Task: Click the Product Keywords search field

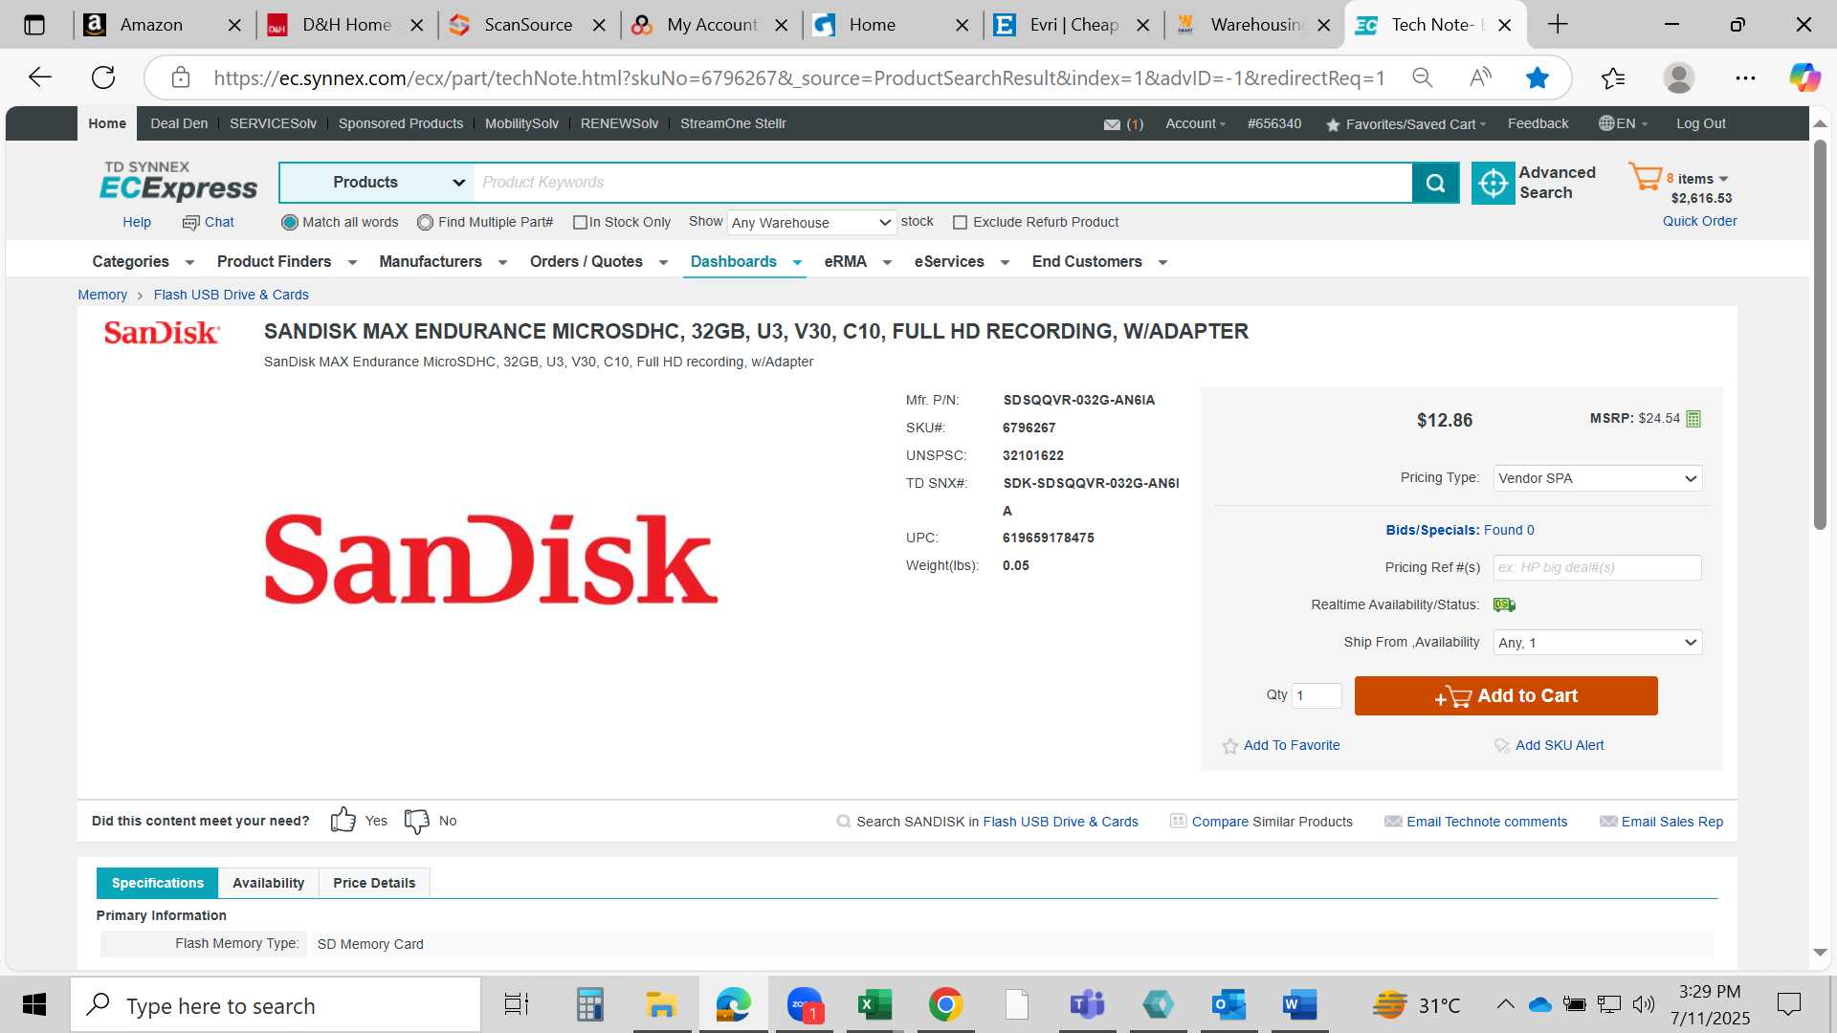Action: [x=943, y=183]
